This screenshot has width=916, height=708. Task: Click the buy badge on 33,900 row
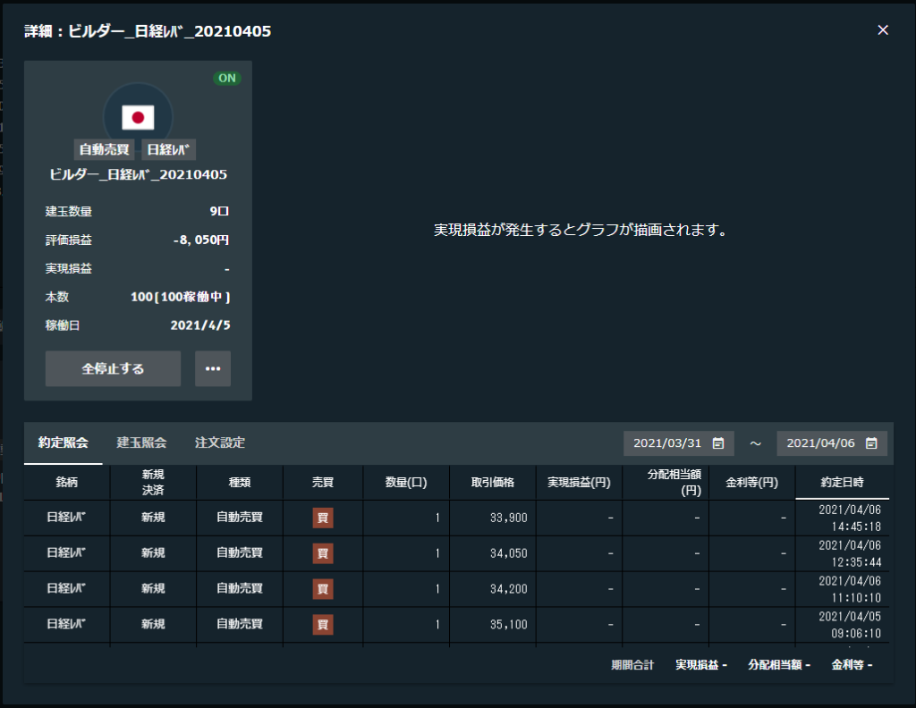pos(323,518)
